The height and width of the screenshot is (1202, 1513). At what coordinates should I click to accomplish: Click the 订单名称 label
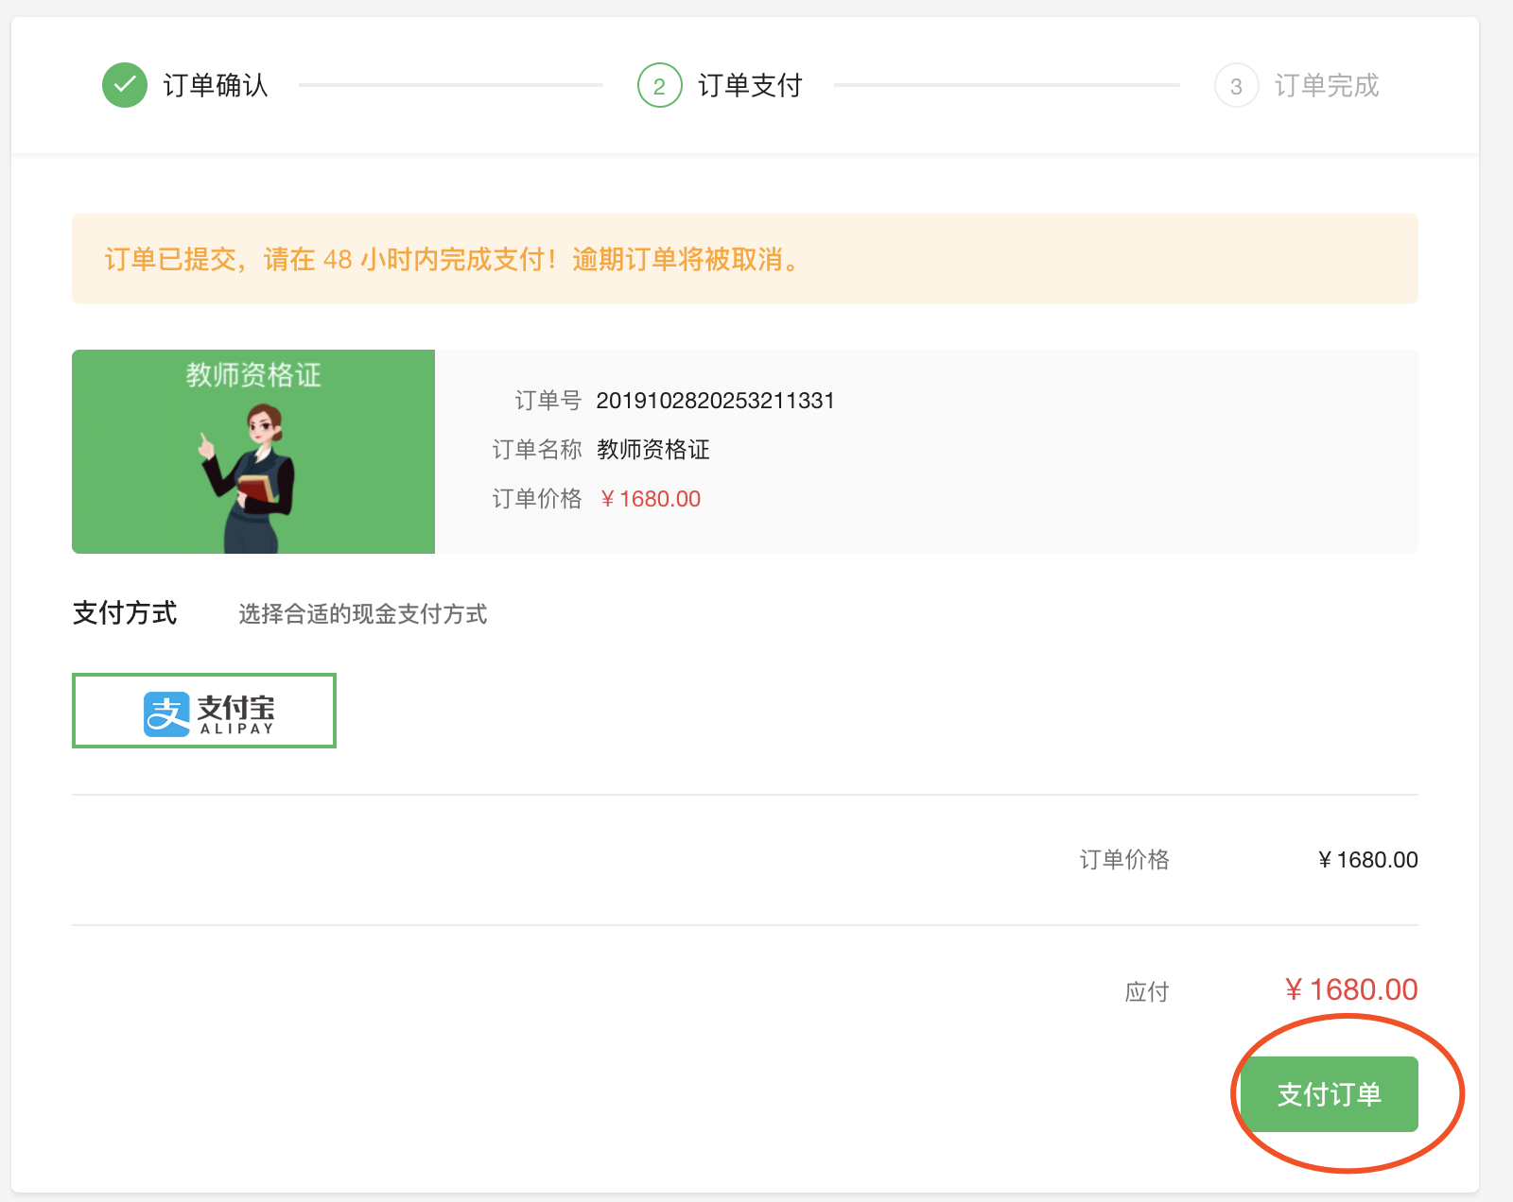536,450
